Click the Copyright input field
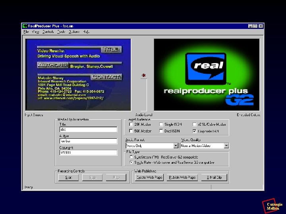Image resolution: width=286 pixels, height=214 pixels. click(x=88, y=153)
